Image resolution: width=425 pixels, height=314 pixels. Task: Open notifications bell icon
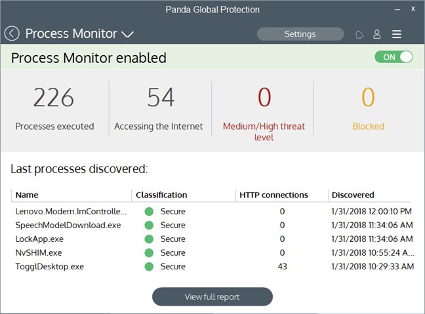point(359,35)
